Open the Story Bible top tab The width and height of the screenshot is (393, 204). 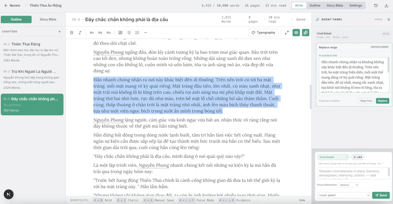click(335, 5)
